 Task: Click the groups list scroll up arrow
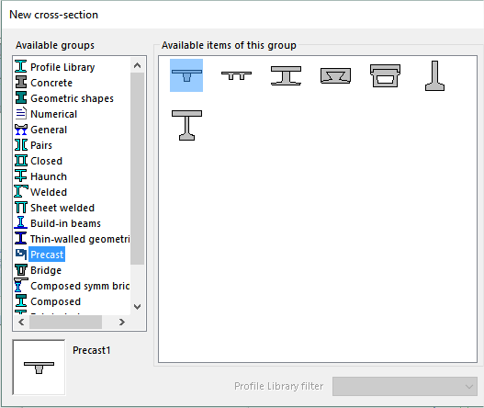[x=138, y=65]
